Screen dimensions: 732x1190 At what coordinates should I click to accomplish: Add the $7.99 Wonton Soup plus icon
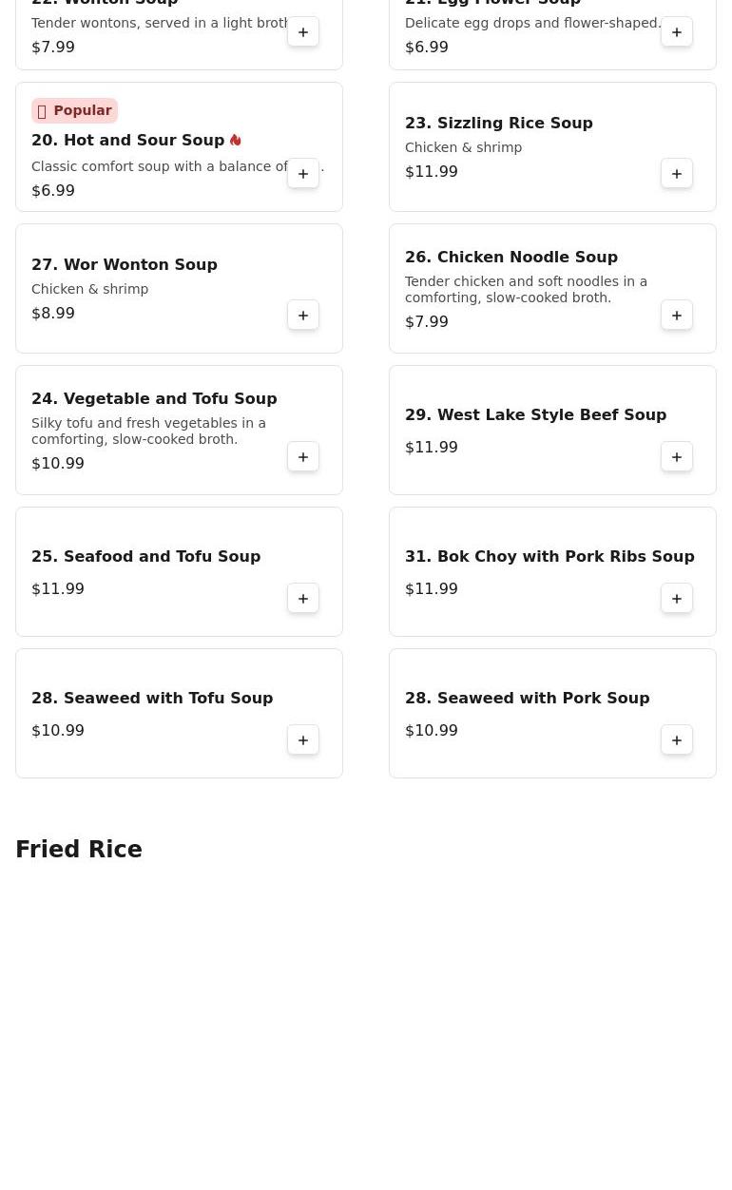[303, 31]
